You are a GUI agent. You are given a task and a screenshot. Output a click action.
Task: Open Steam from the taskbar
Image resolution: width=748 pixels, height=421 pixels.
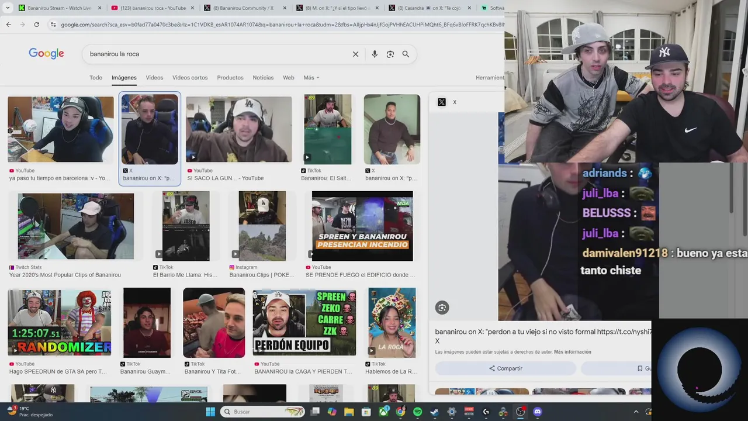(x=434, y=412)
